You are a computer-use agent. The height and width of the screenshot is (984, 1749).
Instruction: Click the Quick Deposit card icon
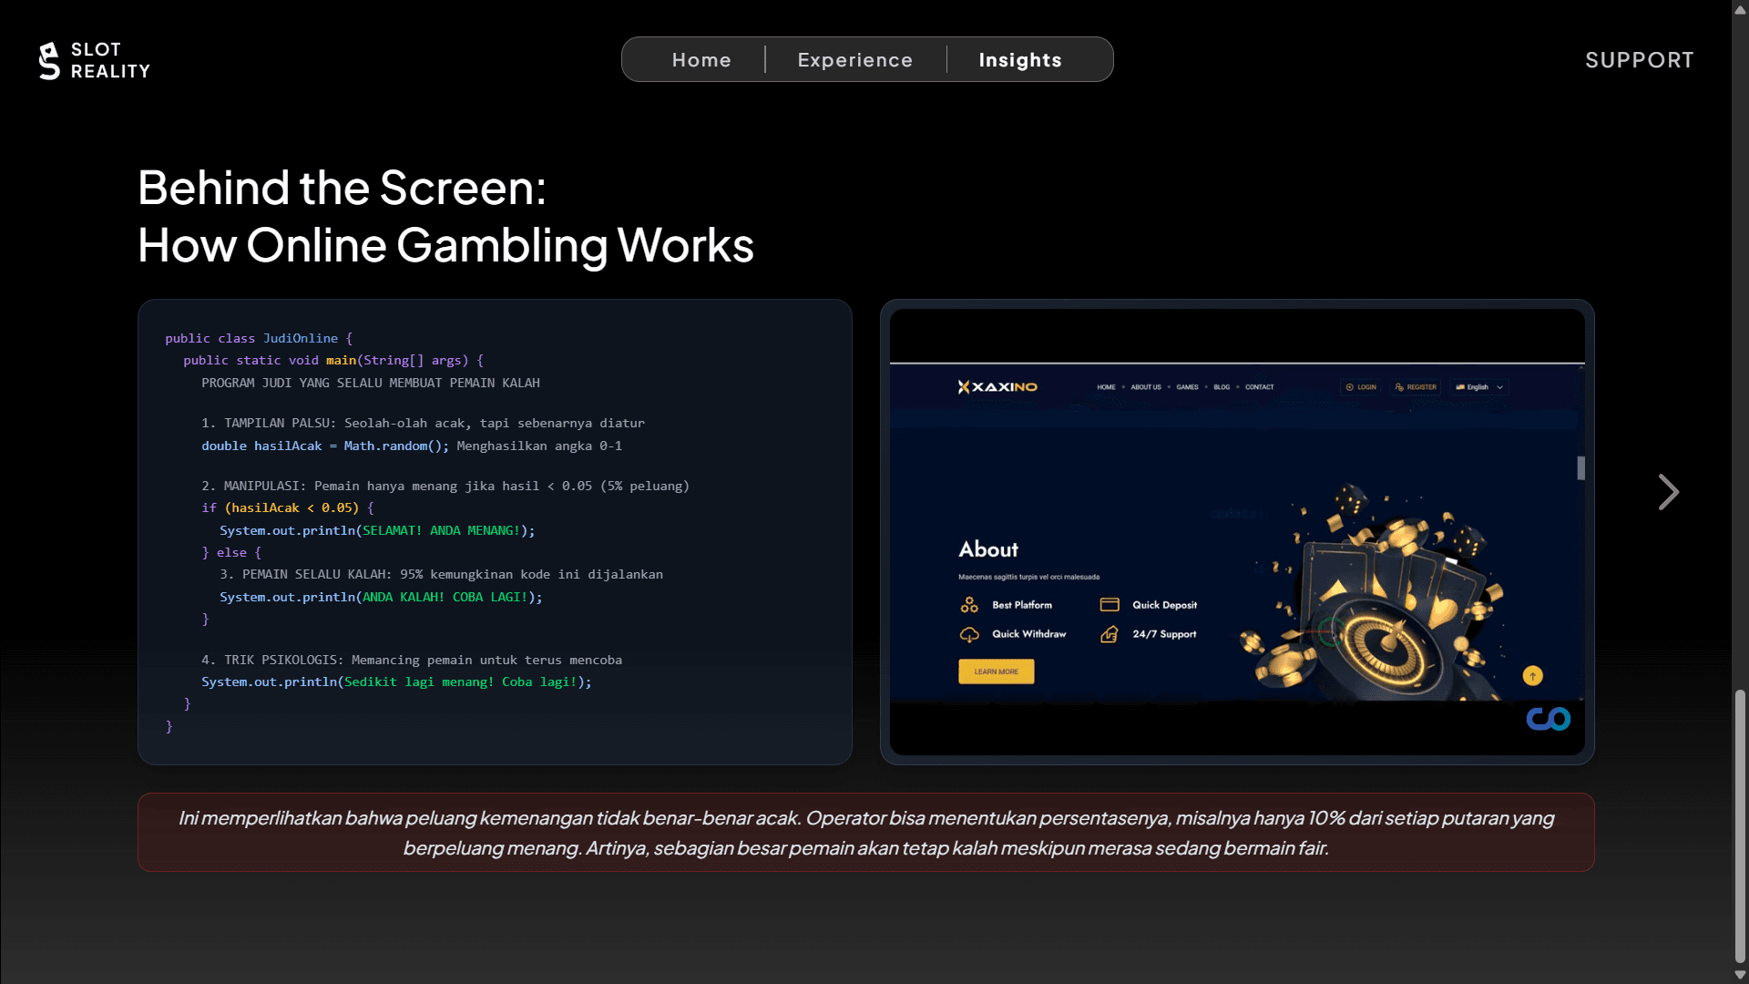point(1110,605)
